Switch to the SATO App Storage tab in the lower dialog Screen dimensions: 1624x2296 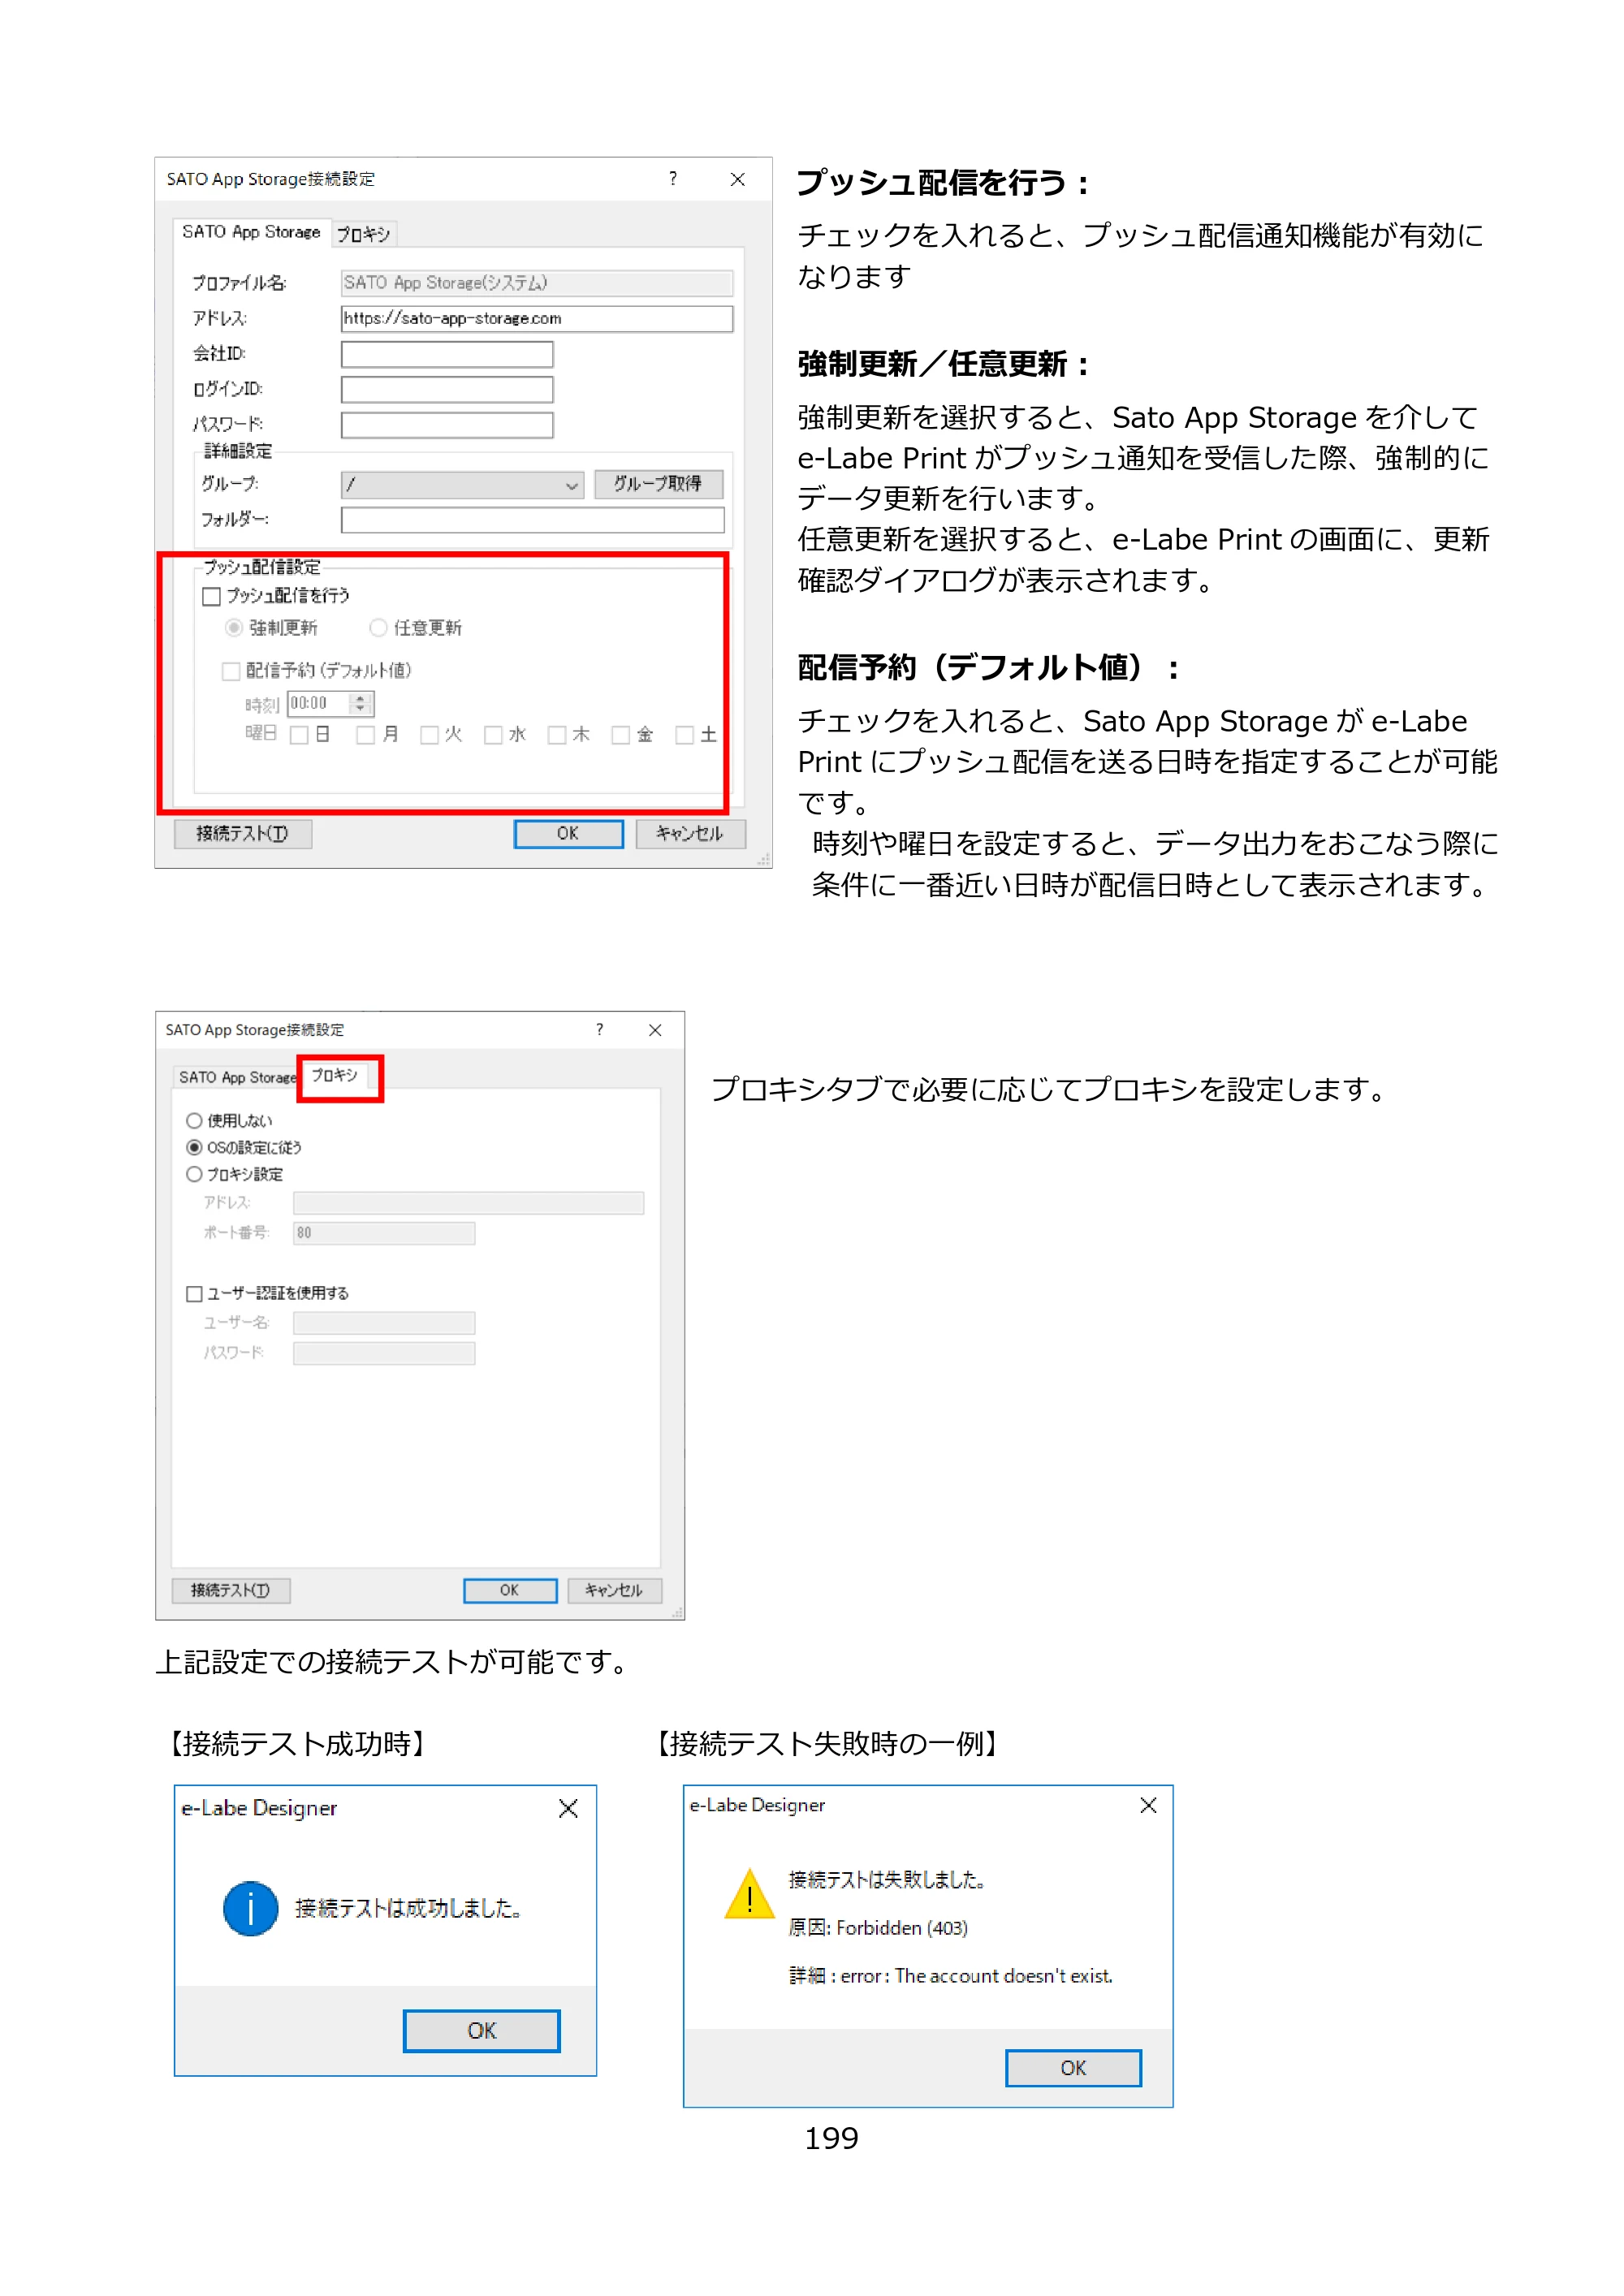[x=237, y=1077]
